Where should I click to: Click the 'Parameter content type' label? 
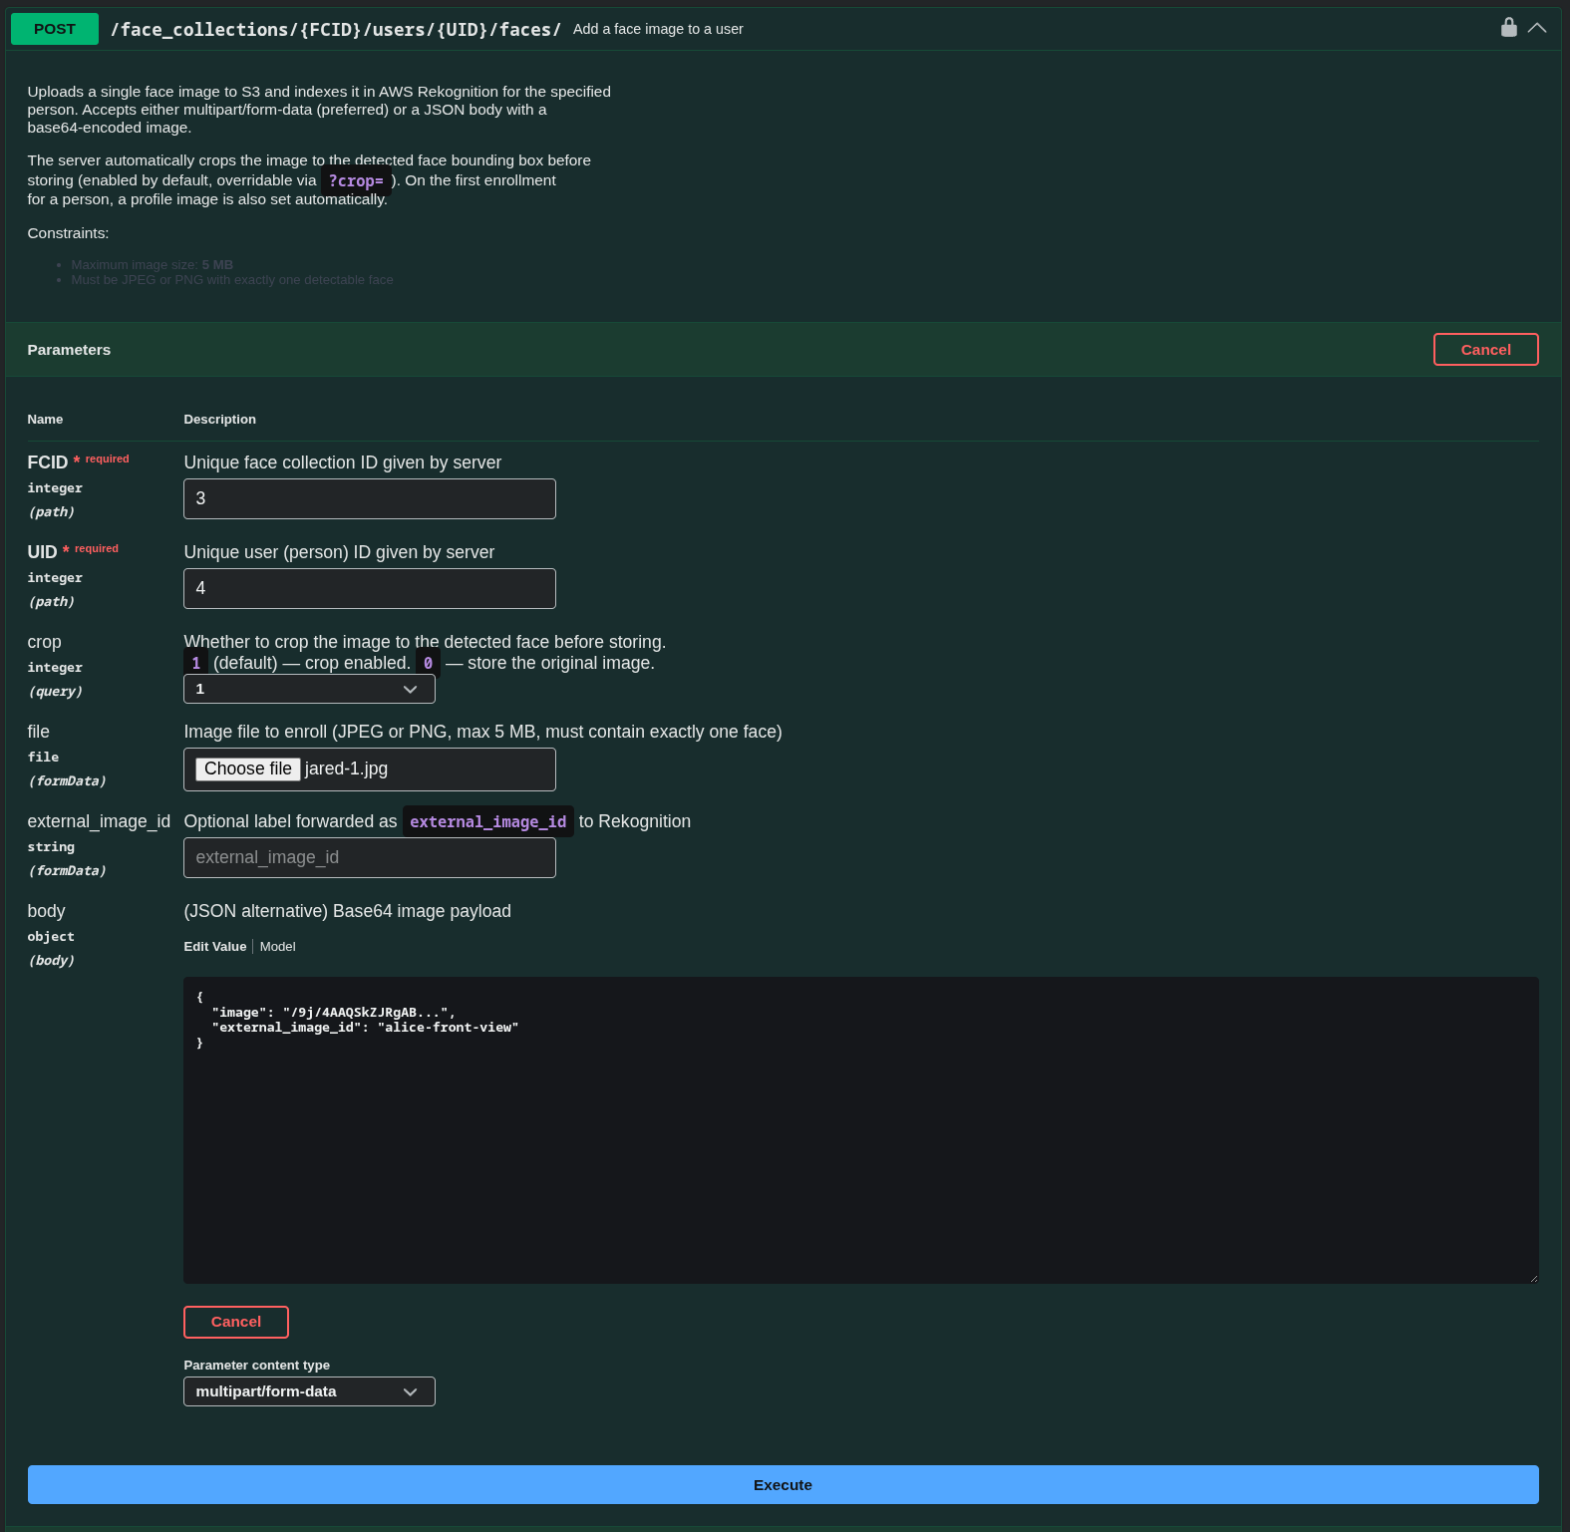click(x=256, y=1366)
